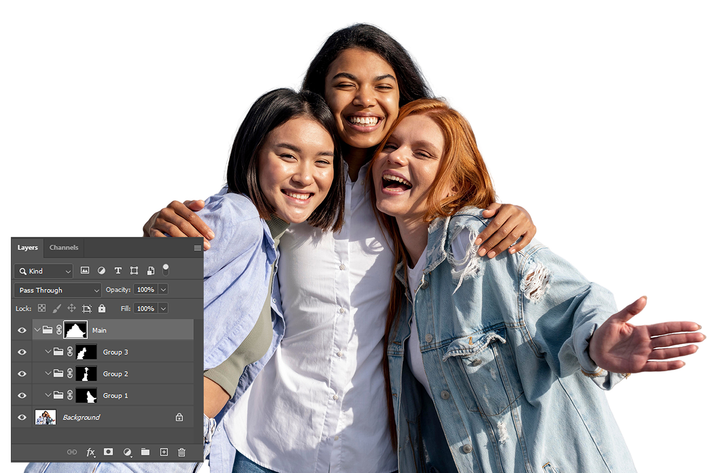Add a layer mask using bottom icon
709x473 pixels.
pyautogui.click(x=108, y=452)
